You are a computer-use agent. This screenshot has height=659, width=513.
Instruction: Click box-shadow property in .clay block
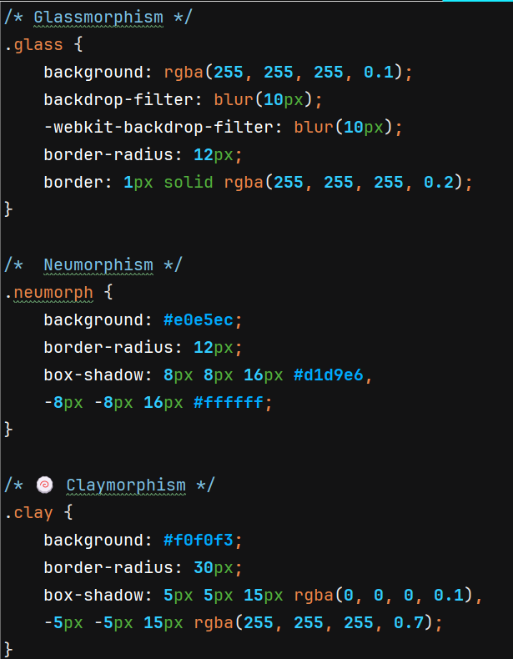(x=93, y=595)
